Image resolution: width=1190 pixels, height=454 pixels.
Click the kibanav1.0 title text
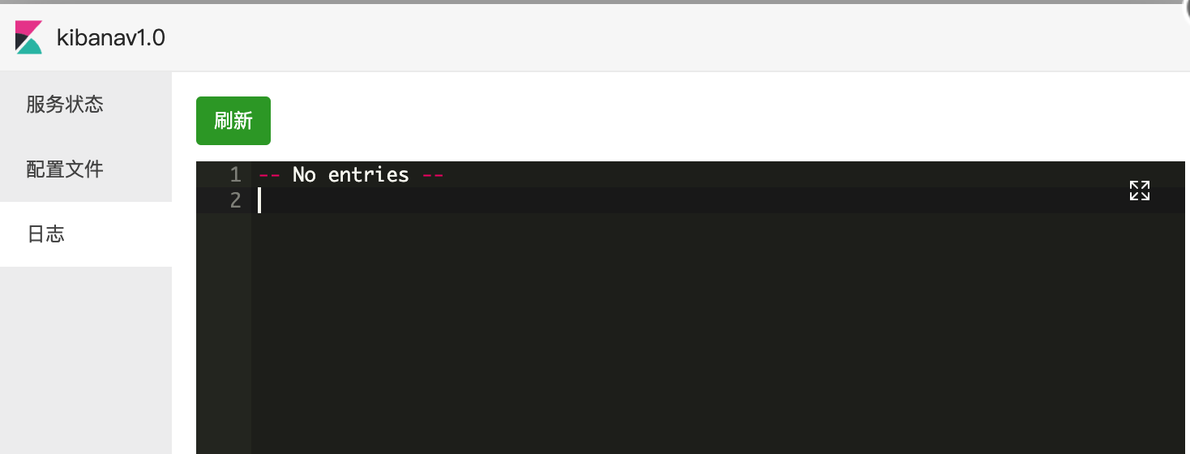pyautogui.click(x=111, y=37)
